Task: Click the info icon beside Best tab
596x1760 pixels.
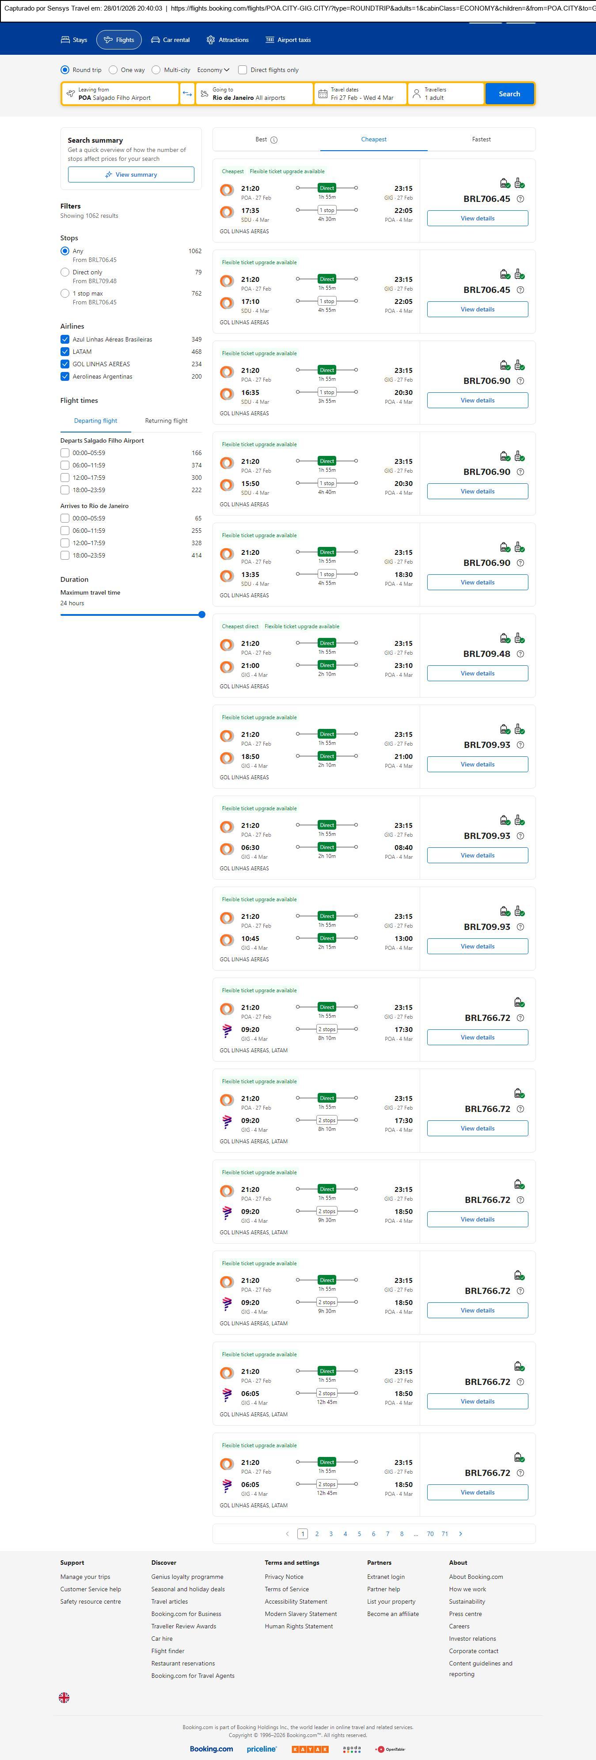Action: tap(274, 140)
